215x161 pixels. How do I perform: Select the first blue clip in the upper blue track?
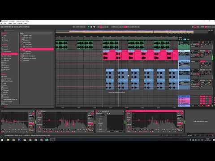pyautogui.click(x=110, y=74)
